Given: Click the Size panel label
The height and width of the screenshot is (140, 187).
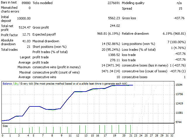Looking at the screenshot, I should [5, 126].
